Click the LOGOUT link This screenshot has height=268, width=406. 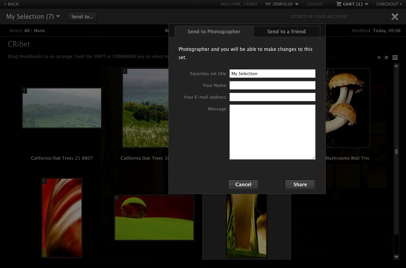[x=315, y=4]
